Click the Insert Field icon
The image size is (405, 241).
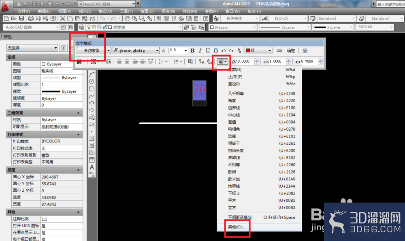point(190,61)
